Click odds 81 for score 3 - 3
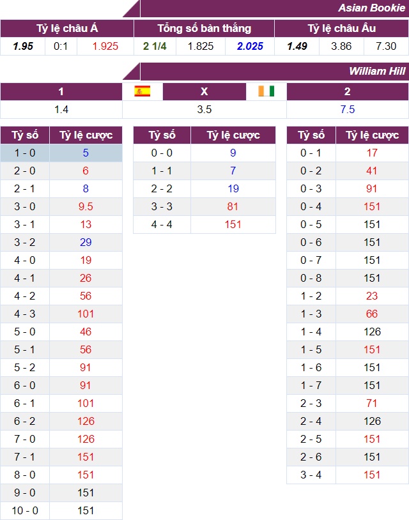409x520 pixels. tap(233, 207)
